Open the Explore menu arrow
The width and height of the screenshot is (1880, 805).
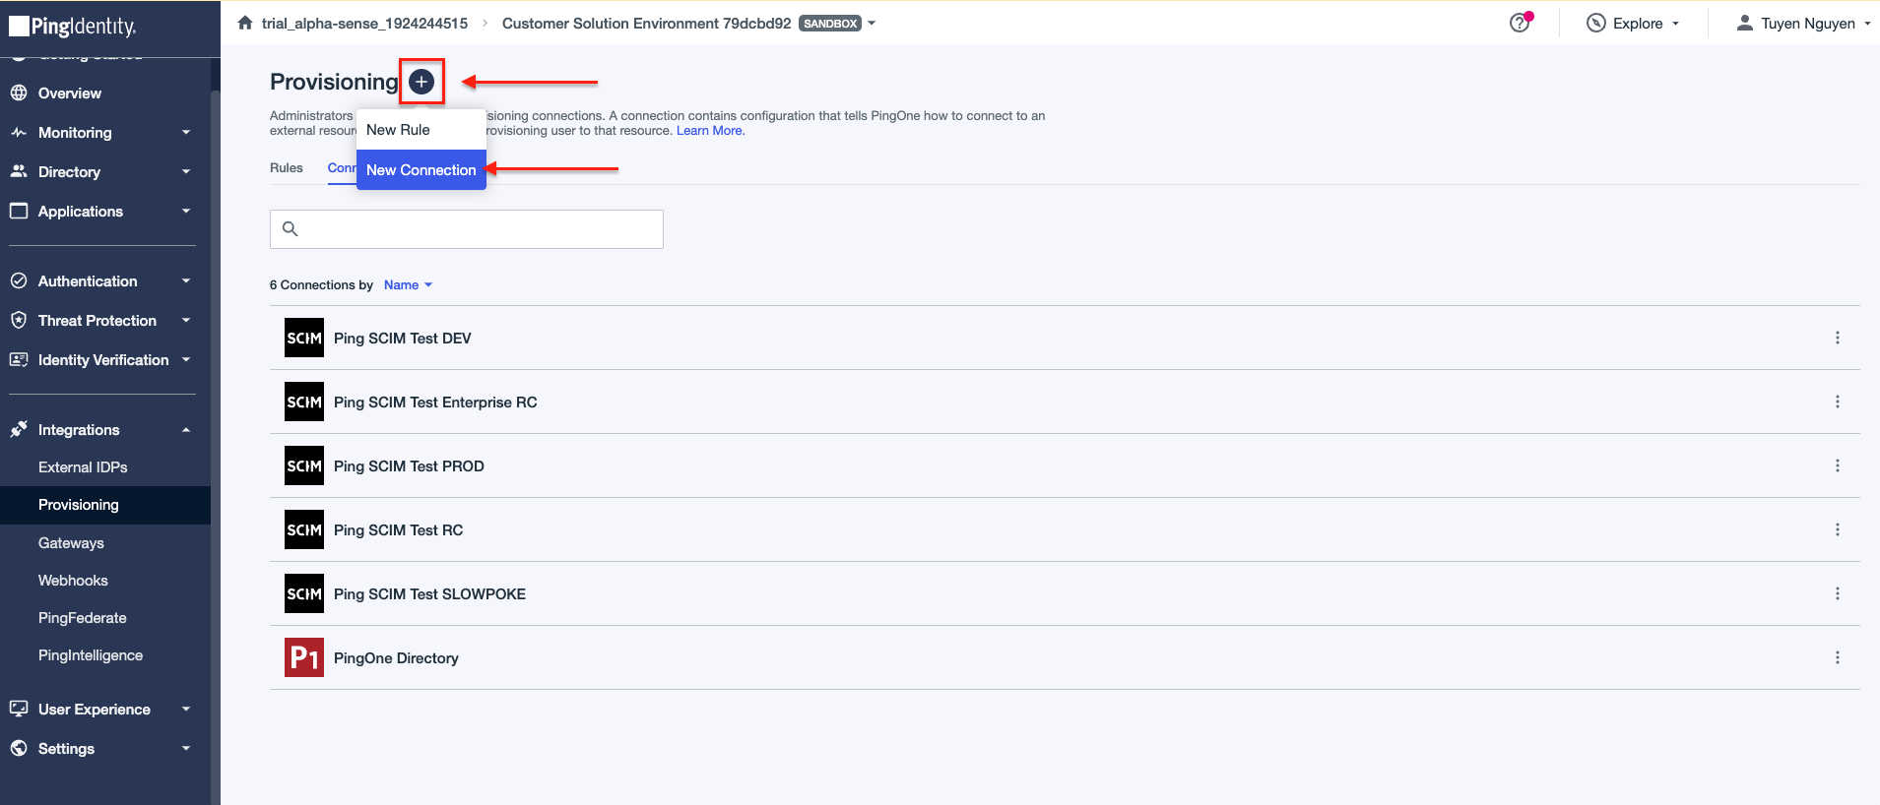1675,24
